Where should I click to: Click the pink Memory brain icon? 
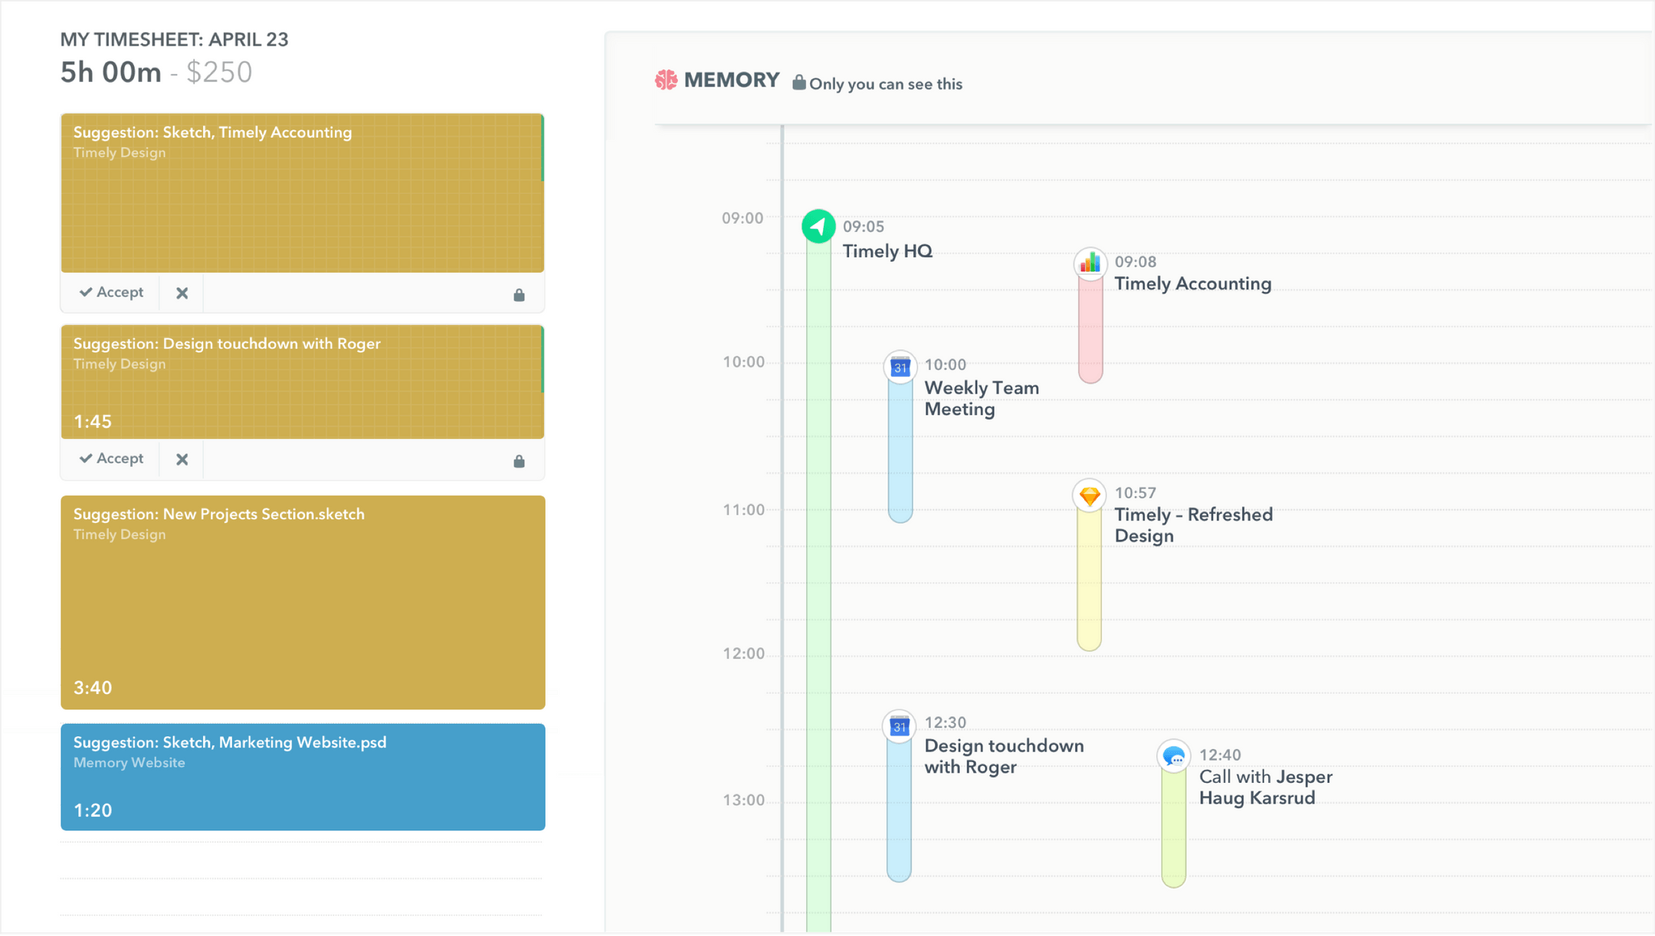pos(666,80)
